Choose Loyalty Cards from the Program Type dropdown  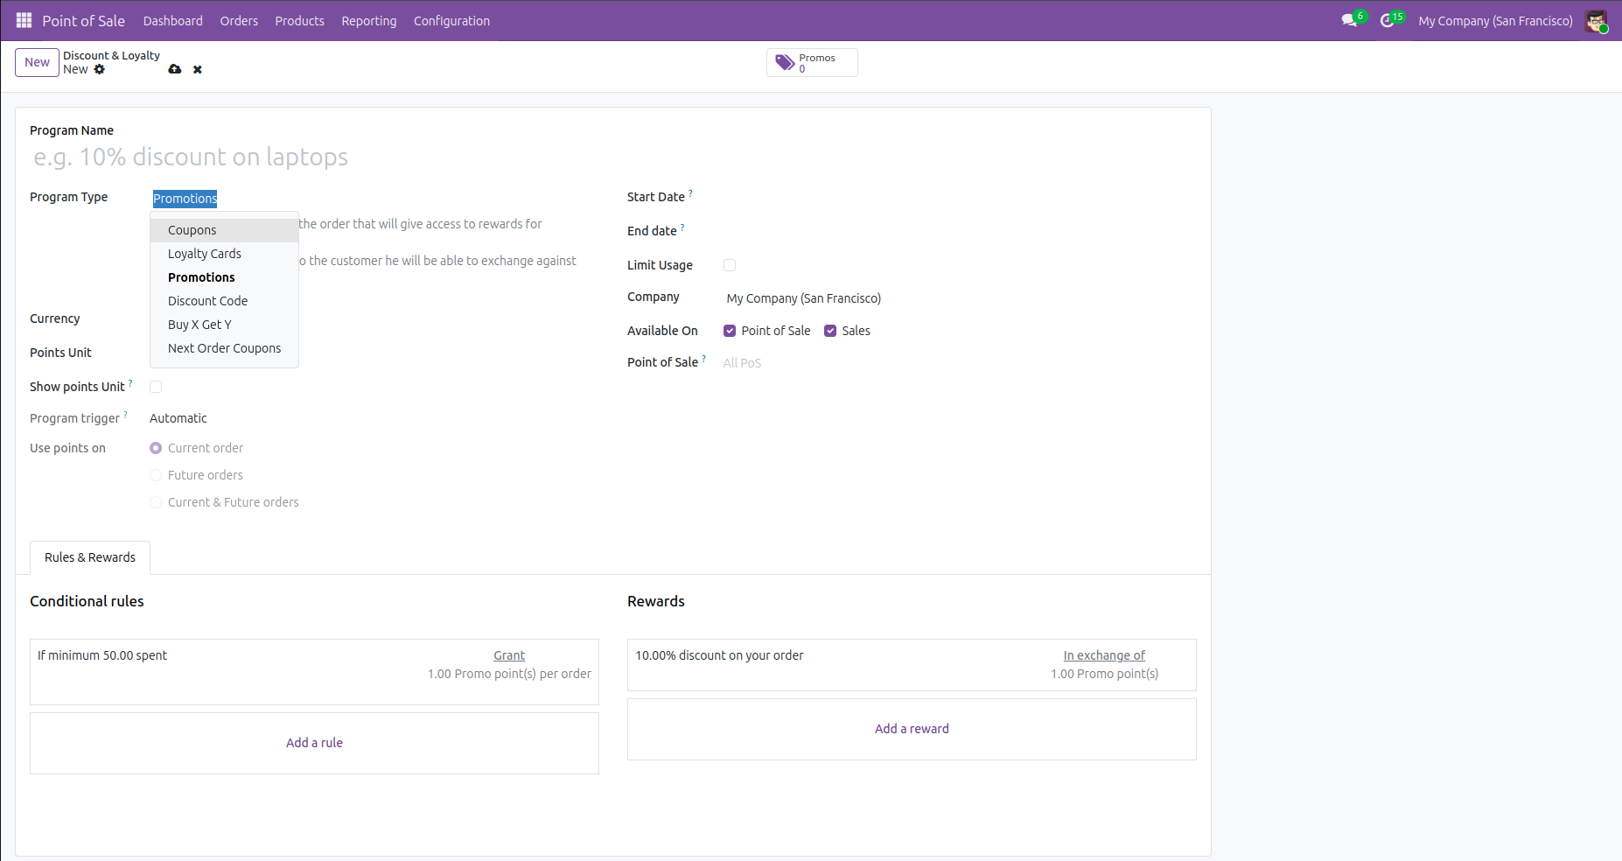point(205,254)
